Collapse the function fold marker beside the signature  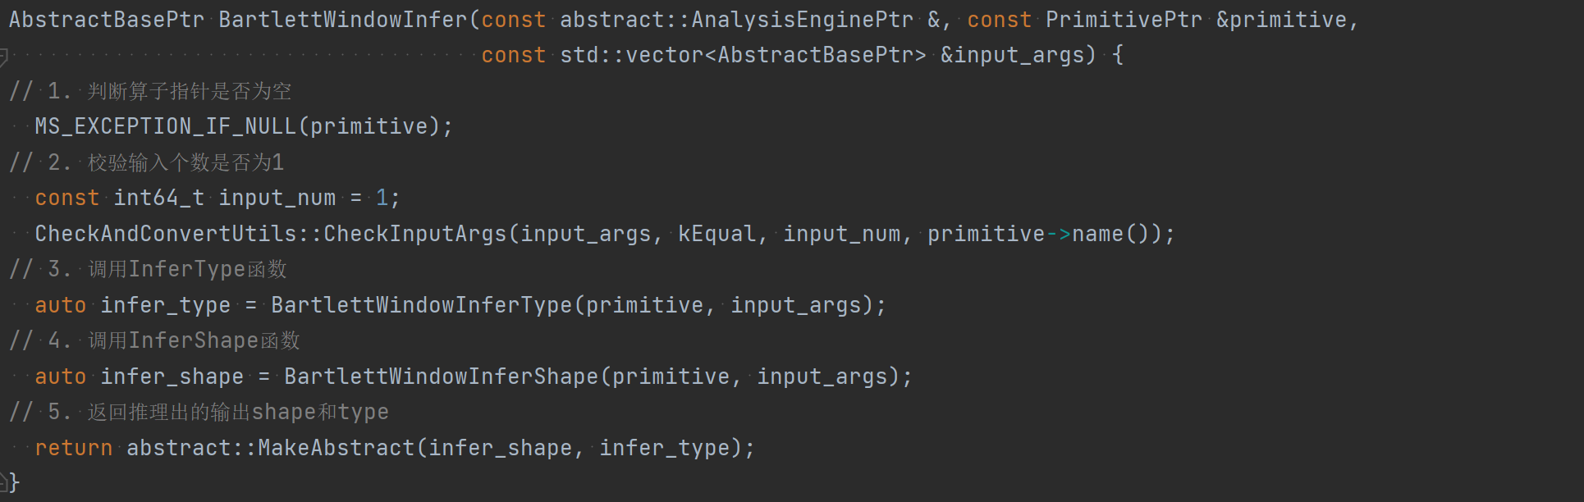(4, 56)
